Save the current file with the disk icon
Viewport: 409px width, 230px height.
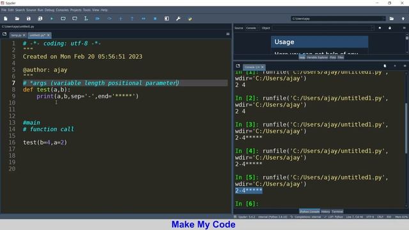(x=28, y=19)
